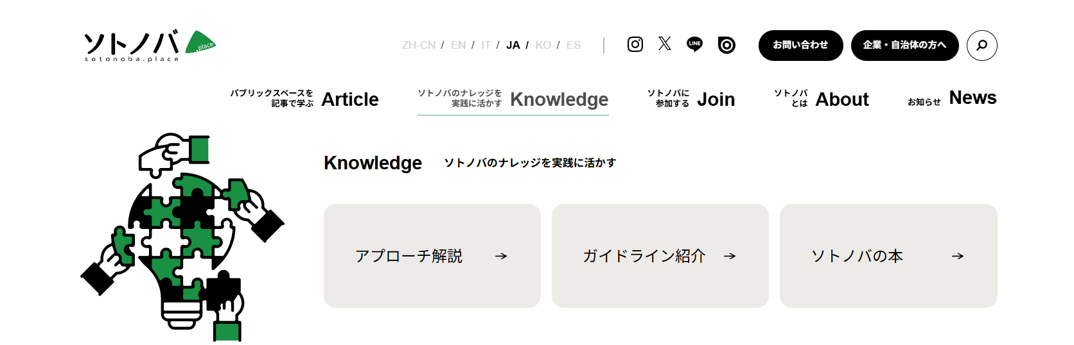Click the magnifier search icon button

click(x=982, y=46)
